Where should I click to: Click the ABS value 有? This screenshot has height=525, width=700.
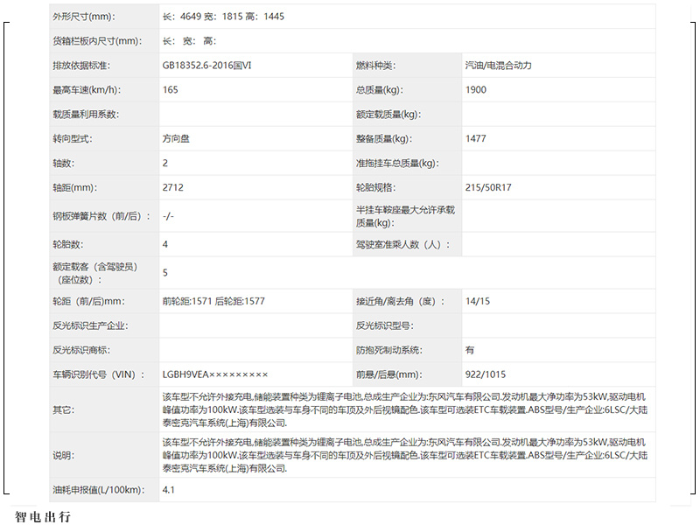click(470, 350)
